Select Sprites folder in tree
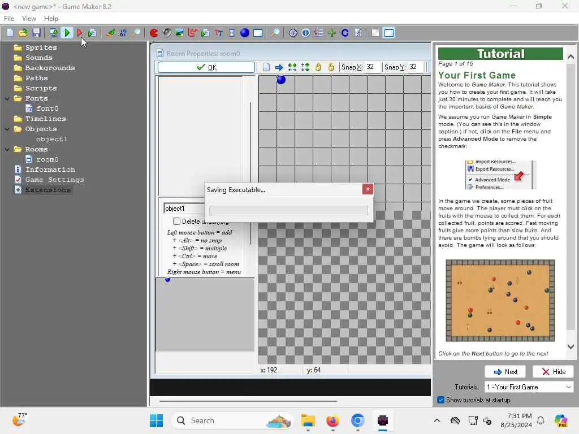 (41, 47)
